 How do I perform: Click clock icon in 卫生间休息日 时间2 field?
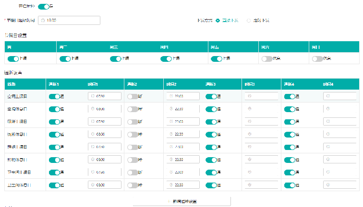[x=171, y=185]
